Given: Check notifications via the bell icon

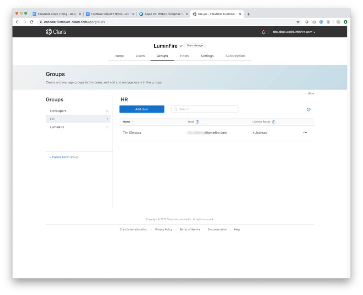Looking at the screenshot, I should pos(263,32).
